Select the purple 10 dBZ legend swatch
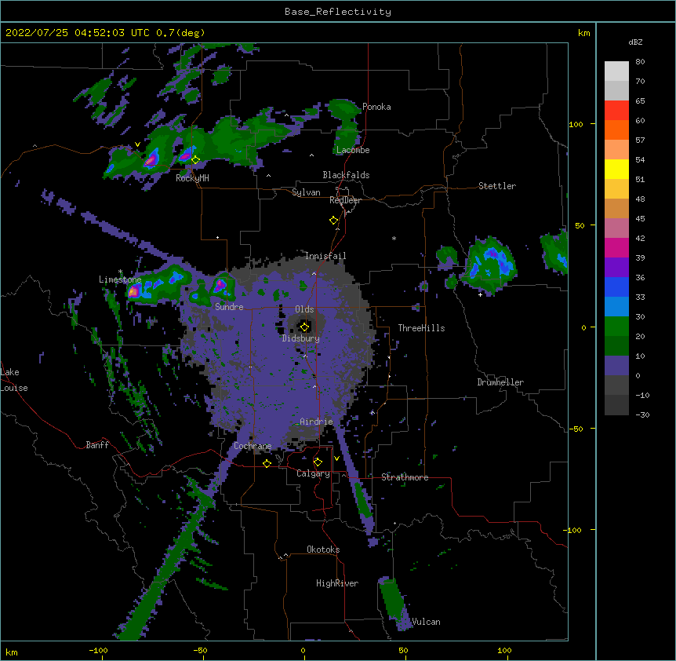This screenshot has height=661, width=676. pos(616,366)
